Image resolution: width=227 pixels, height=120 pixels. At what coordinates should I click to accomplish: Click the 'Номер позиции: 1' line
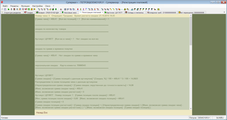click(x=75, y=95)
